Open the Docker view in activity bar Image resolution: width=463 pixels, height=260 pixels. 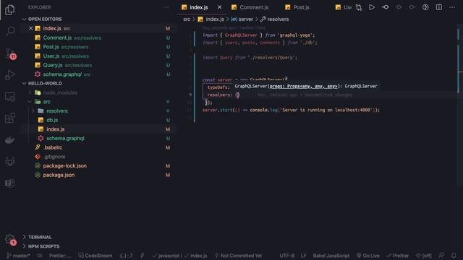10,139
